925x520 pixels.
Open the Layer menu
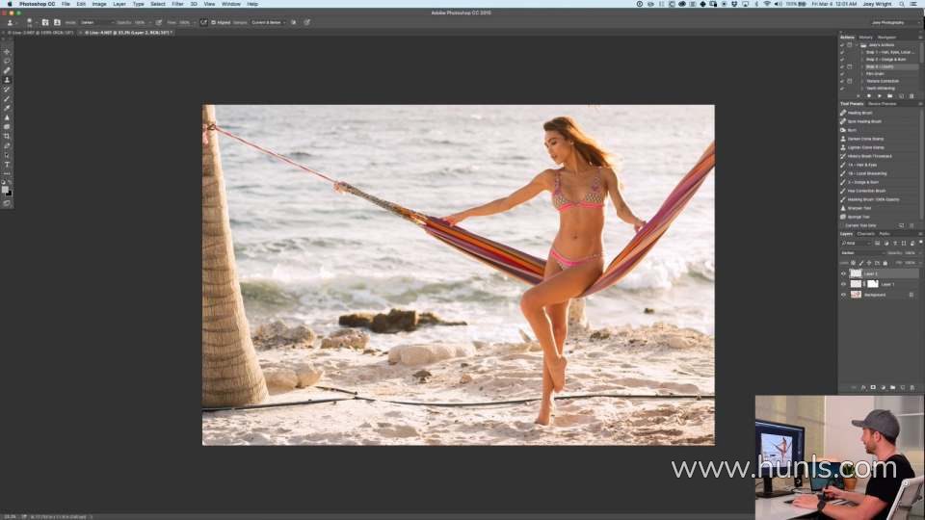[x=119, y=4]
